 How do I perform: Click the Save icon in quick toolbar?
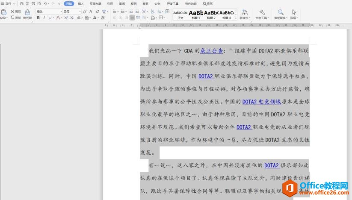coord(21,3)
